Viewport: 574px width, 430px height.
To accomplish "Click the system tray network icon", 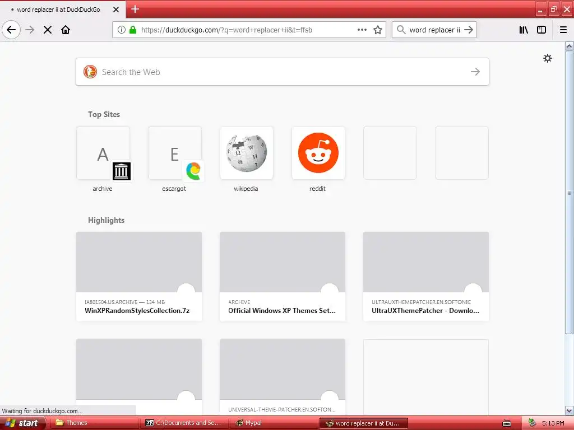I will point(532,423).
